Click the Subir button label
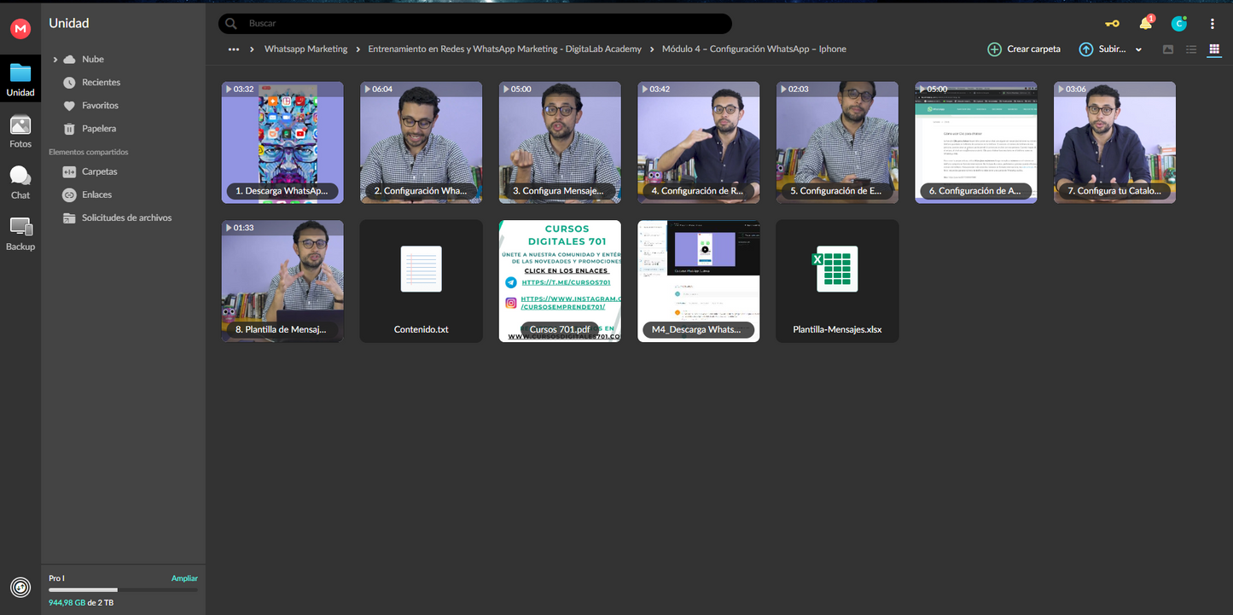The width and height of the screenshot is (1233, 615). pyautogui.click(x=1112, y=49)
